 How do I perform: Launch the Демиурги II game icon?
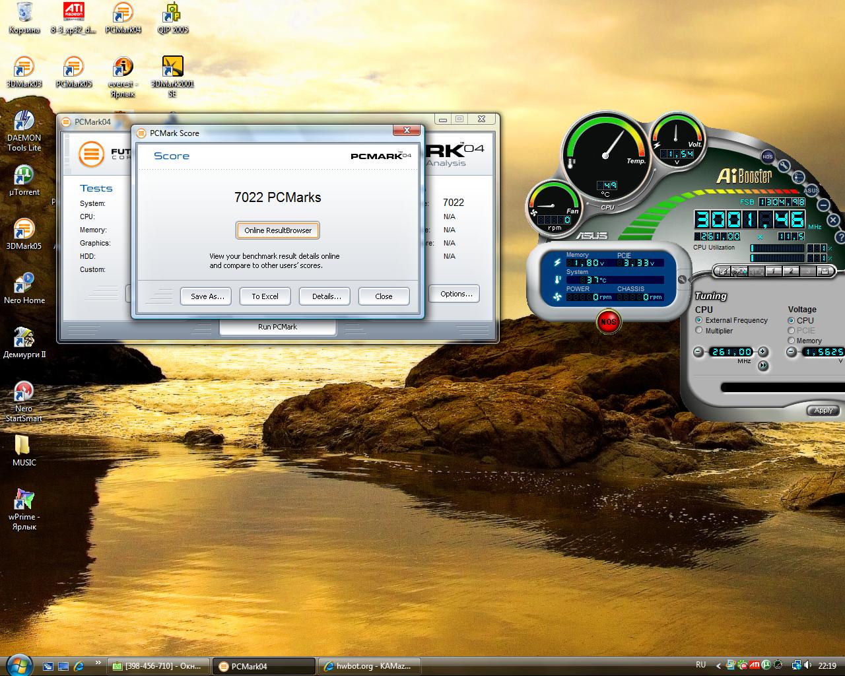[x=24, y=343]
